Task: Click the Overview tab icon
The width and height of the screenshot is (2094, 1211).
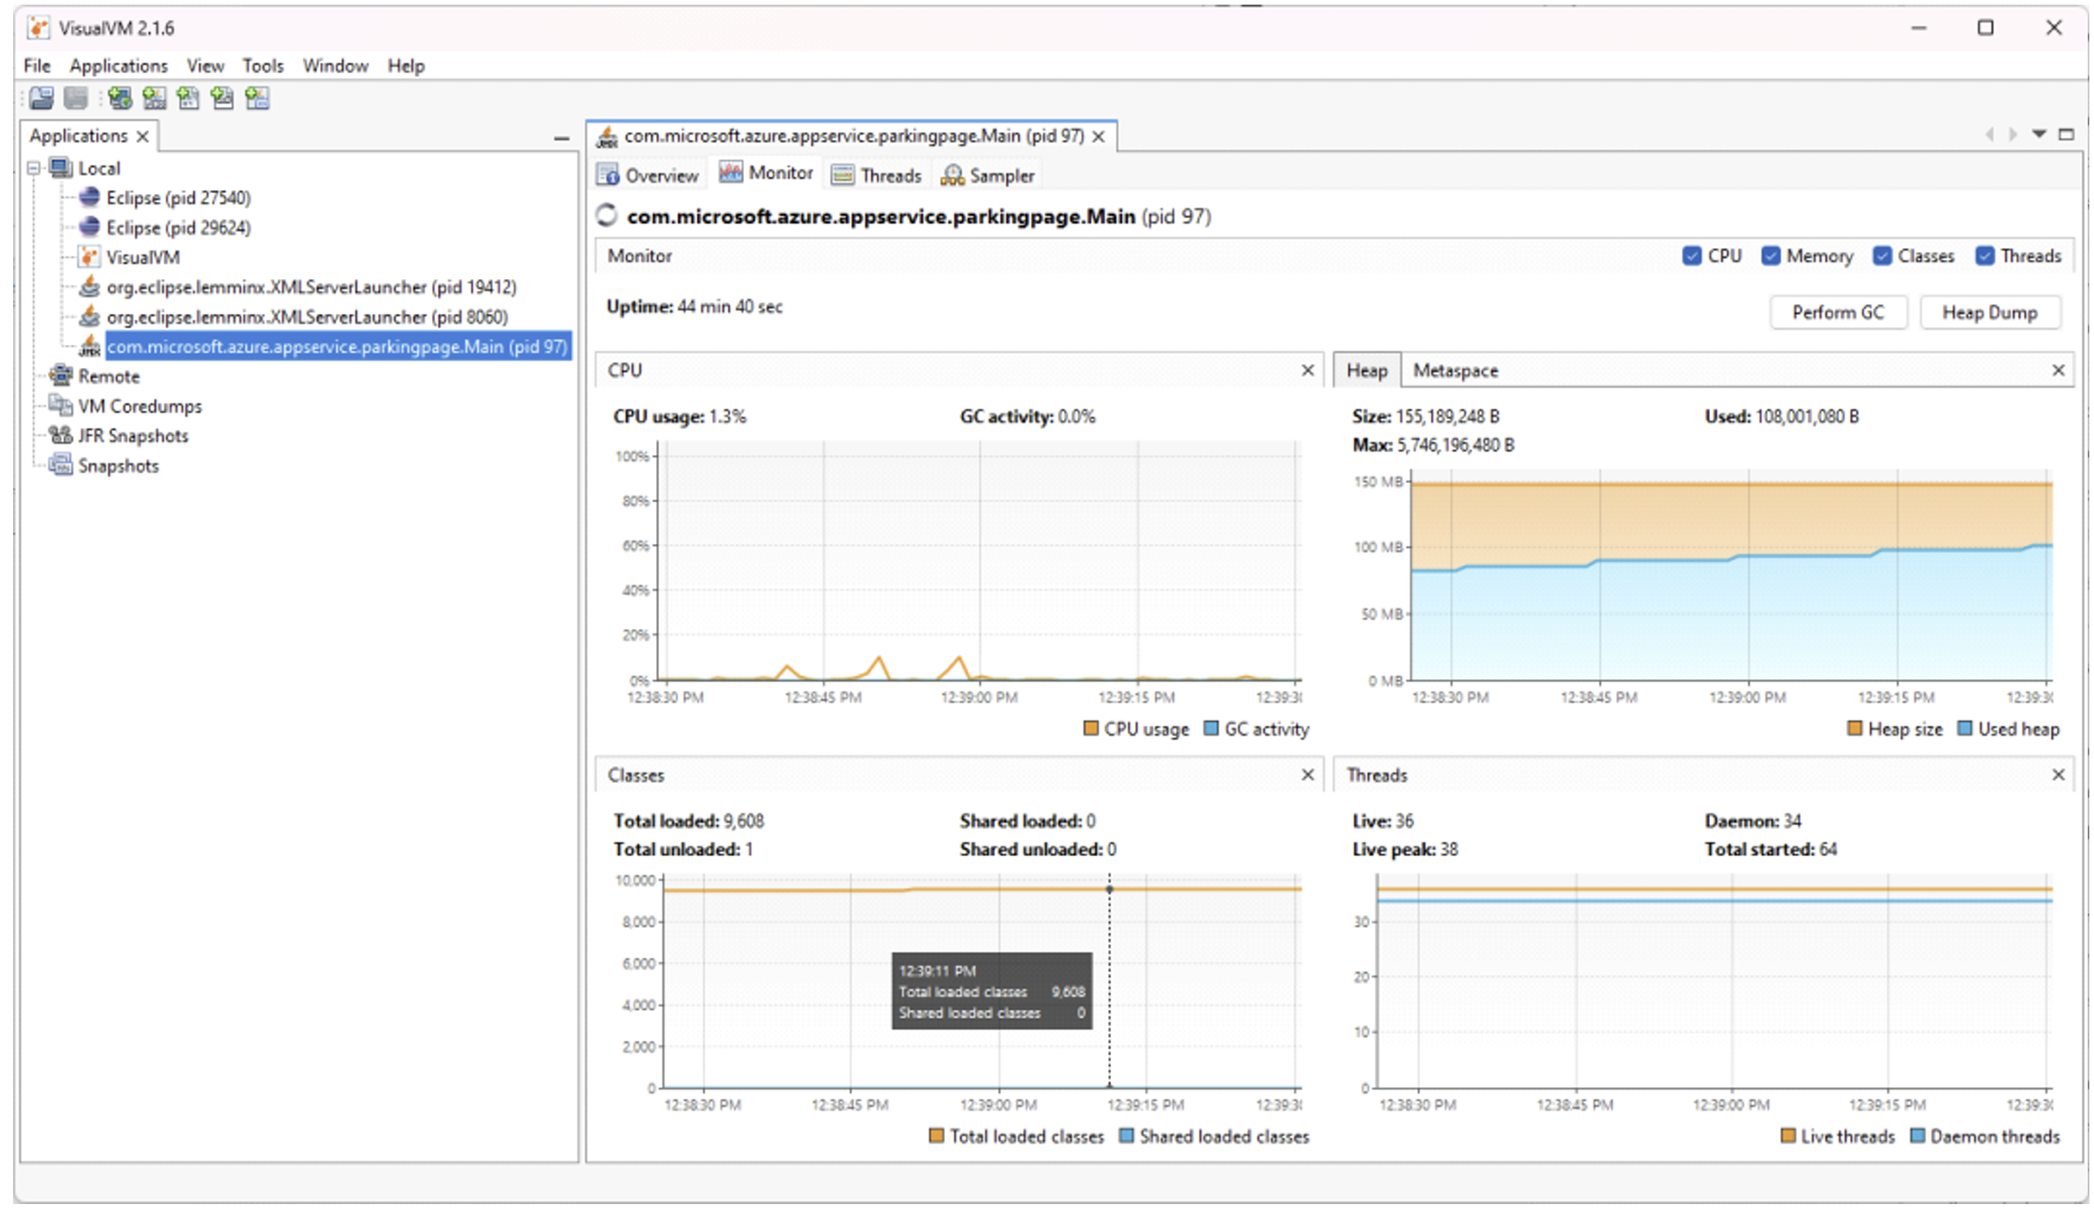Action: coord(608,175)
